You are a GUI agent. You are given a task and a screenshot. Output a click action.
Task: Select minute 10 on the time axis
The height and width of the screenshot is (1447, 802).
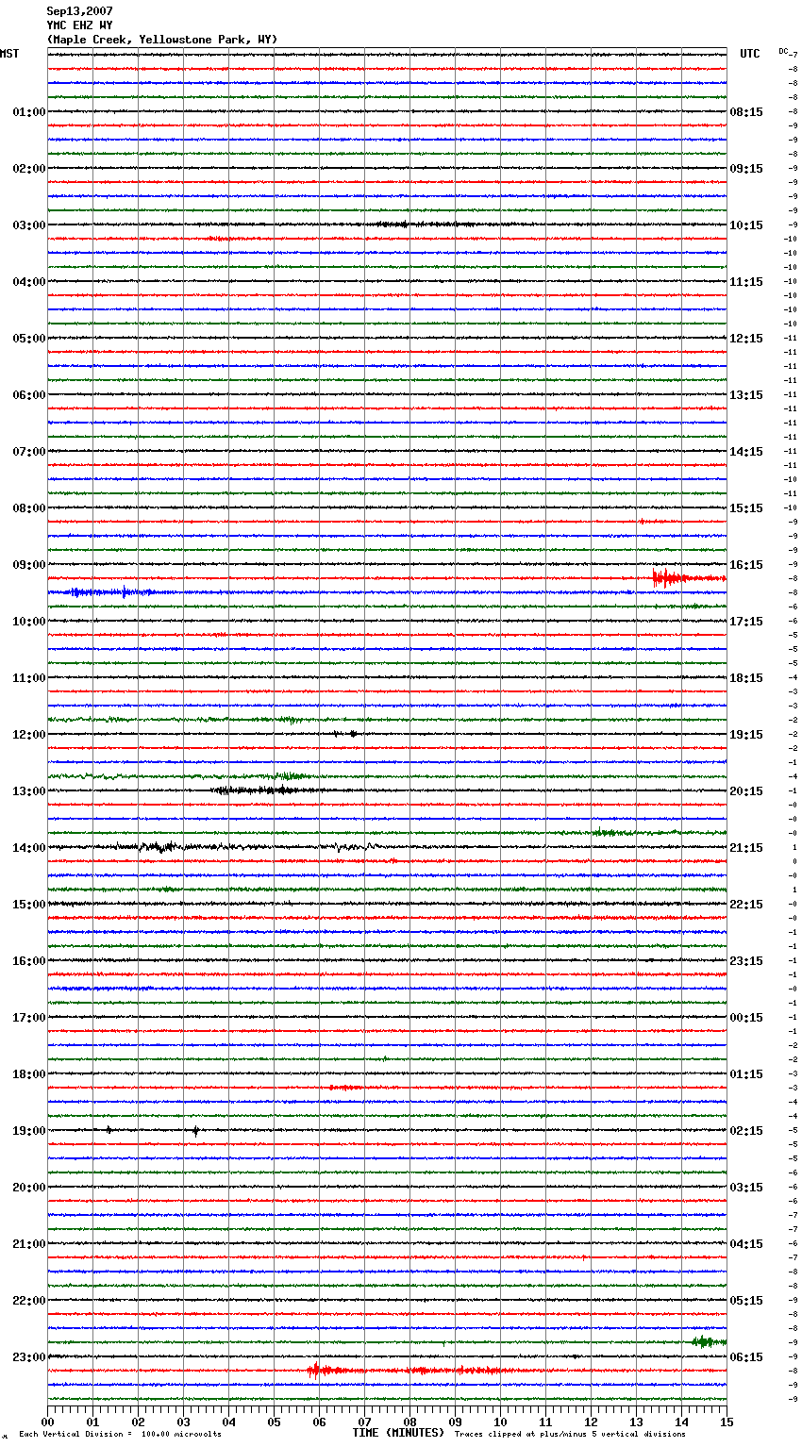[x=500, y=1422]
